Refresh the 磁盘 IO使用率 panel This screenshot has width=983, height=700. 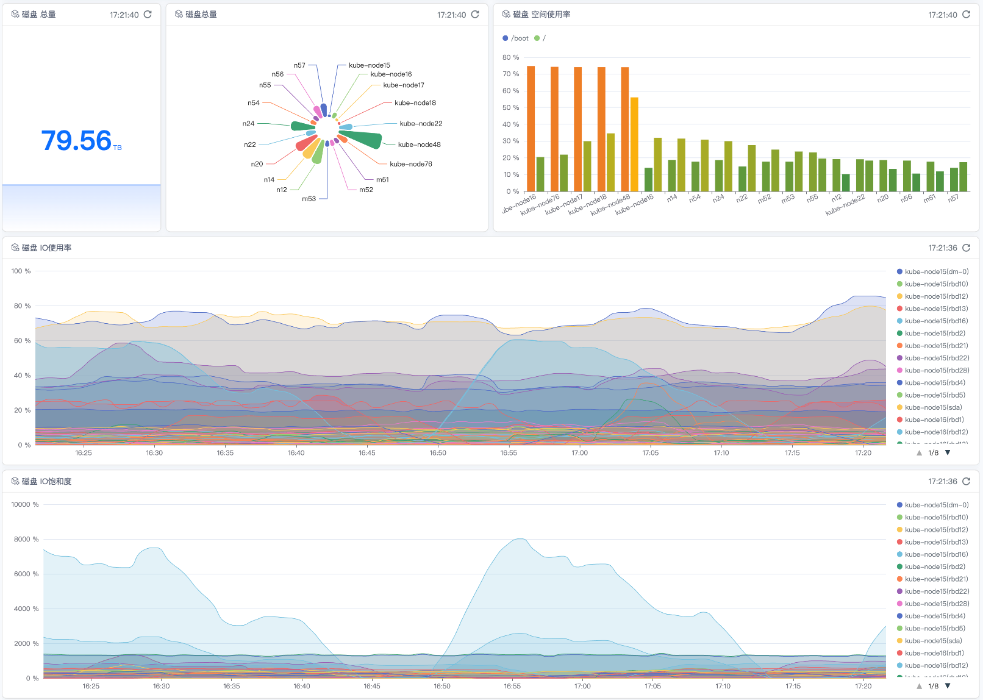[x=966, y=248]
